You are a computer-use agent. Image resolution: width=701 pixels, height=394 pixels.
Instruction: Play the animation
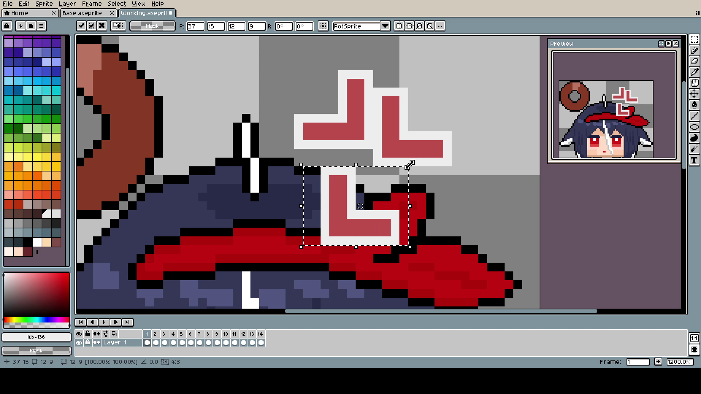[x=104, y=322]
